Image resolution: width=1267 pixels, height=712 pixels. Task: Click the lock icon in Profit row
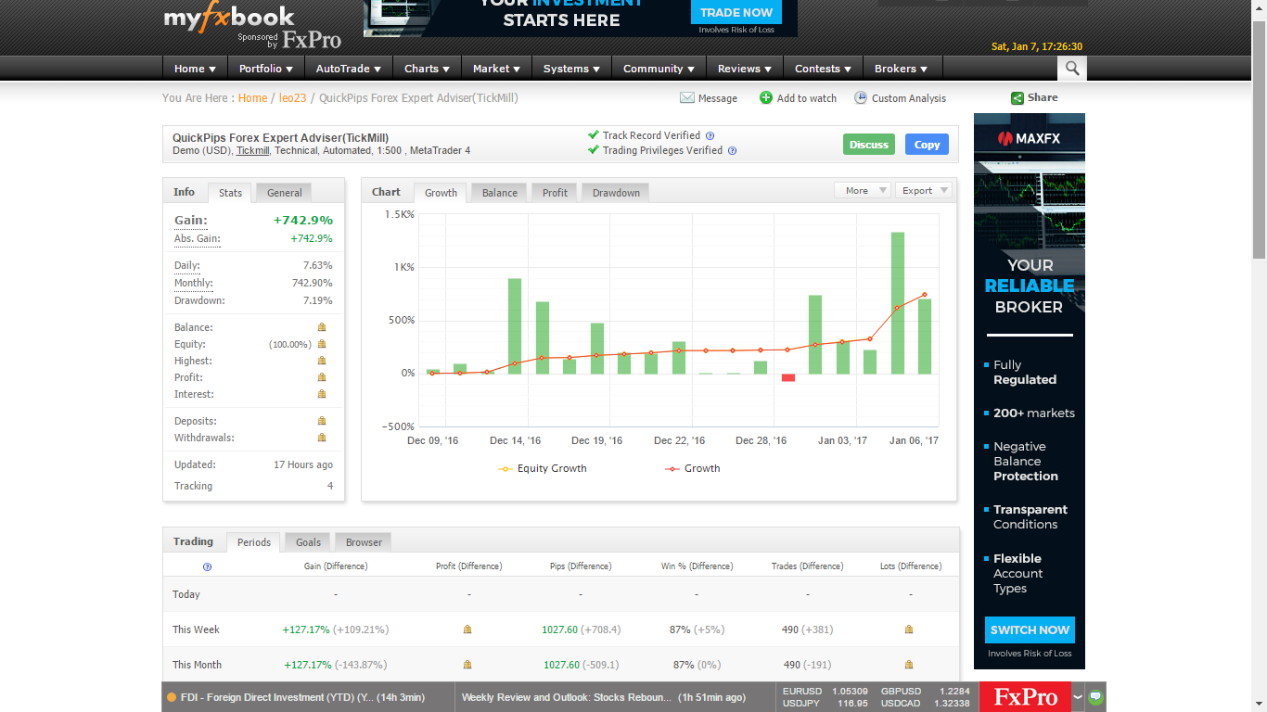[x=322, y=377]
